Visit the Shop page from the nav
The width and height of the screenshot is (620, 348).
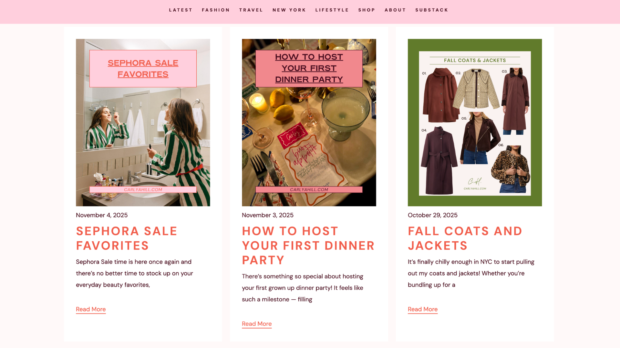[367, 10]
